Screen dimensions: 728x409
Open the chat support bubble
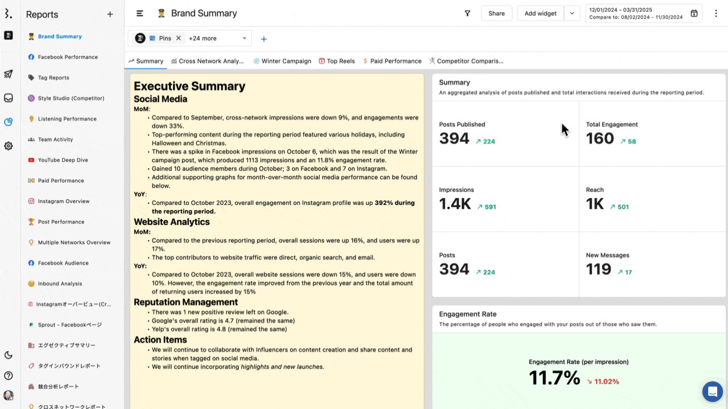pyautogui.click(x=712, y=391)
